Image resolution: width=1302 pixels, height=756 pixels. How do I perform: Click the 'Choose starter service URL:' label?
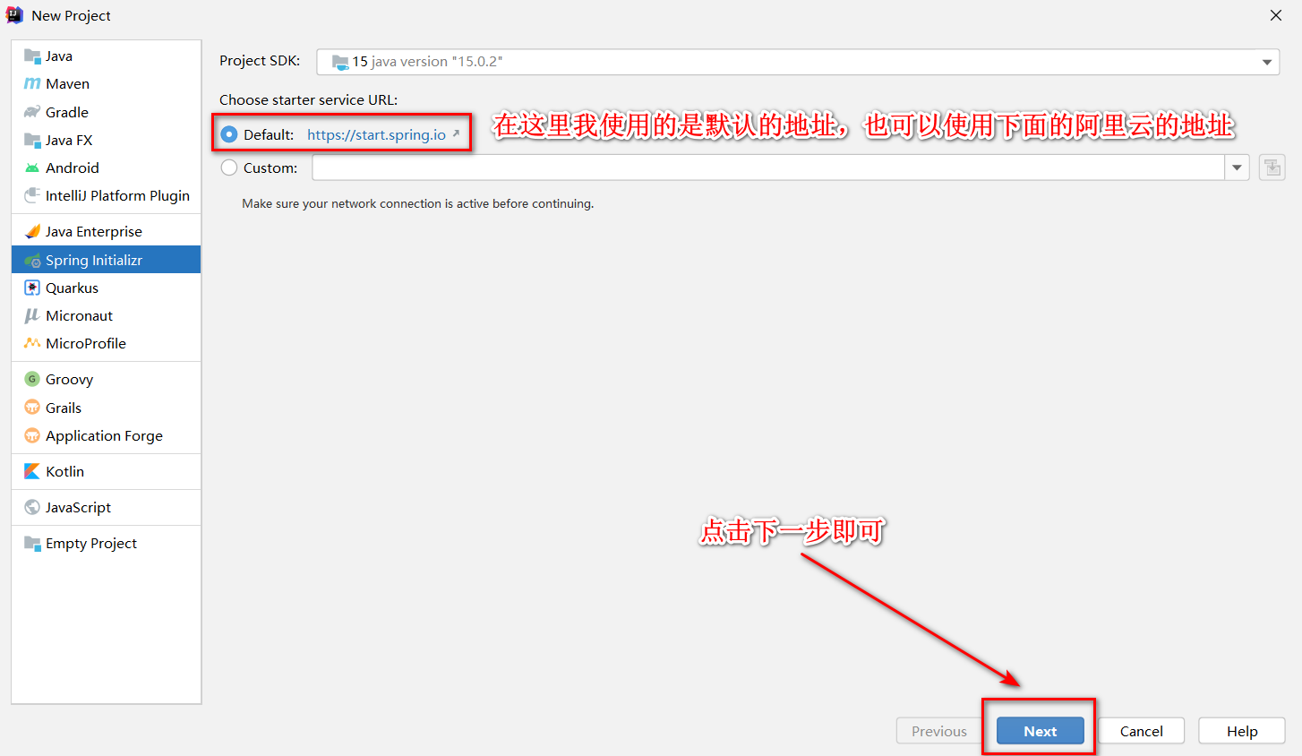(x=309, y=99)
